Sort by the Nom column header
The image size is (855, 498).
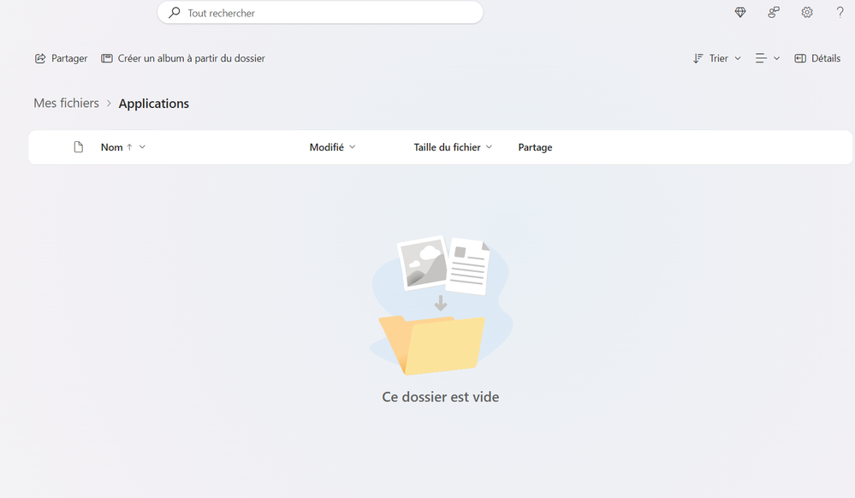(123, 147)
